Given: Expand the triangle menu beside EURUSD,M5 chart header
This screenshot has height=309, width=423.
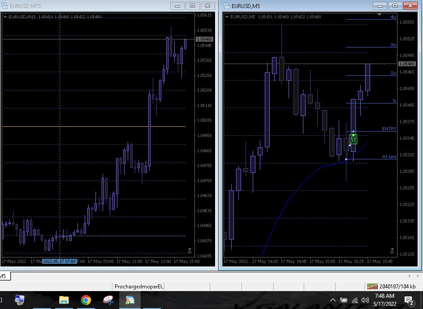Looking at the screenshot, I should 227,17.
